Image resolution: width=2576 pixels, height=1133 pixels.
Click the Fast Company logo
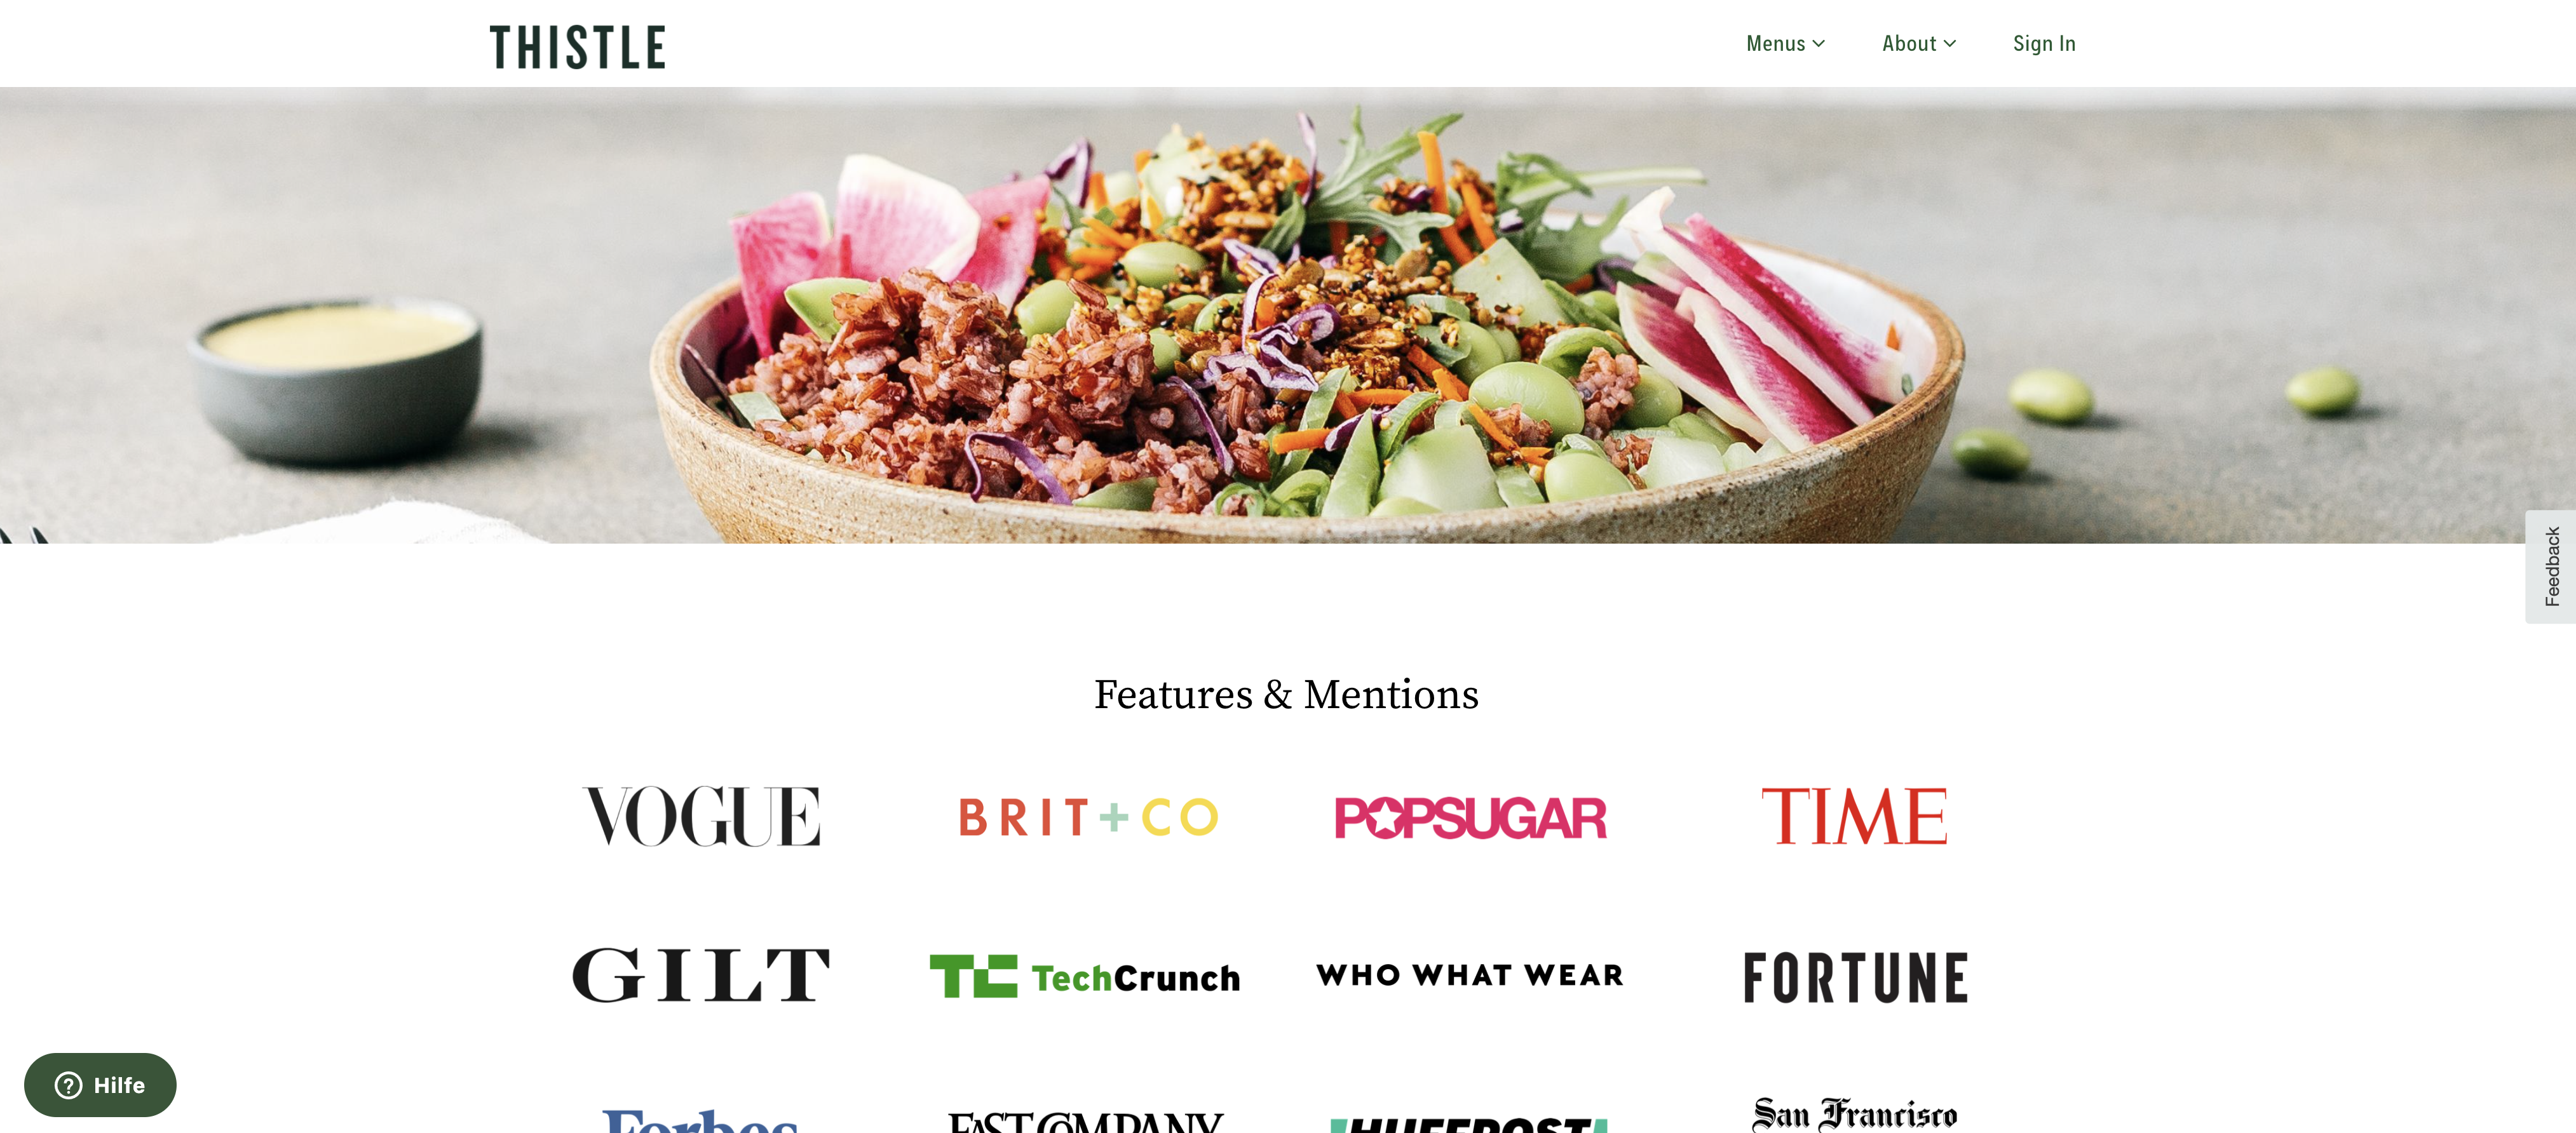click(1085, 1121)
